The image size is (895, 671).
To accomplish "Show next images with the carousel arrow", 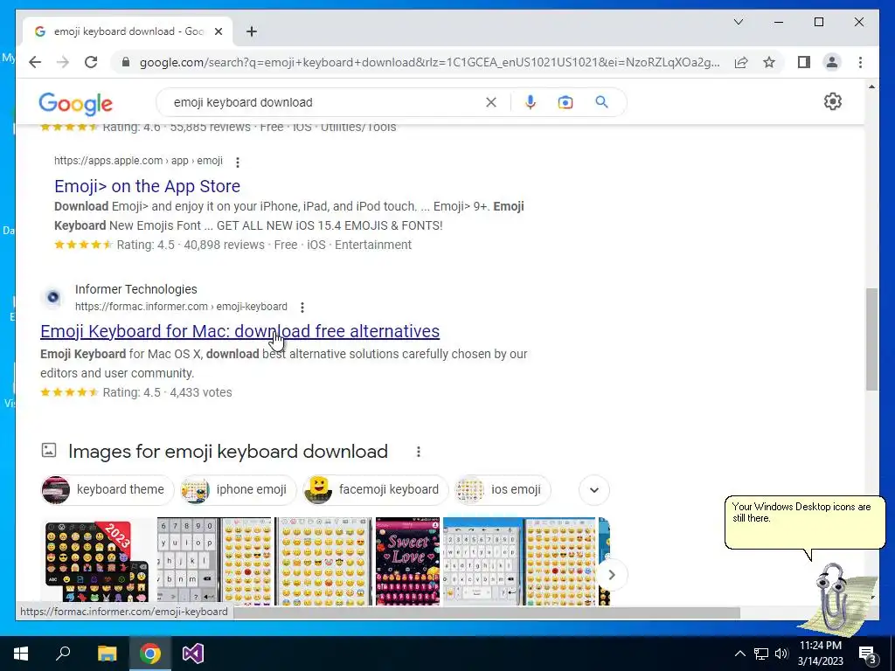I will (611, 575).
